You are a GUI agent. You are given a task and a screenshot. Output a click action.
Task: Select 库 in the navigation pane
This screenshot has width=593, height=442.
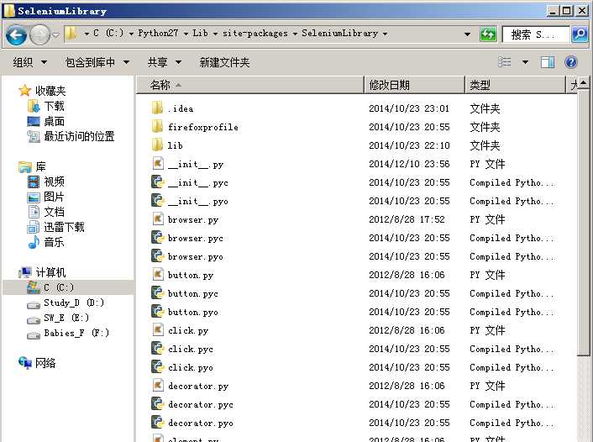pos(32,166)
